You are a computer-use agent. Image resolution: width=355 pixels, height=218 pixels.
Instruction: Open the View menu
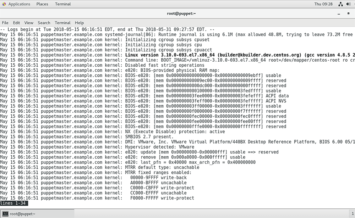(29, 23)
